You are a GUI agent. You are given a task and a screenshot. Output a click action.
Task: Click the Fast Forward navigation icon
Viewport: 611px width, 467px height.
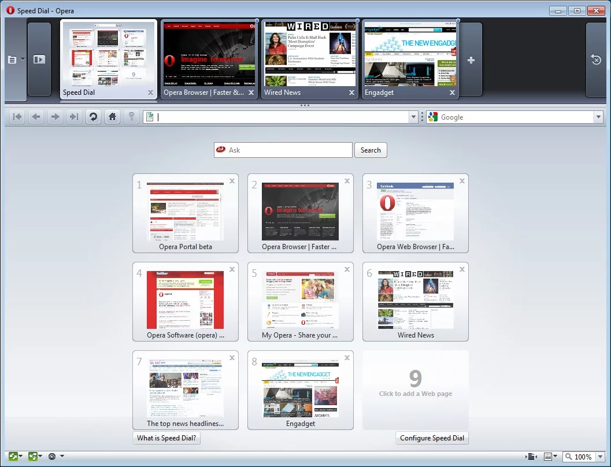coord(74,117)
